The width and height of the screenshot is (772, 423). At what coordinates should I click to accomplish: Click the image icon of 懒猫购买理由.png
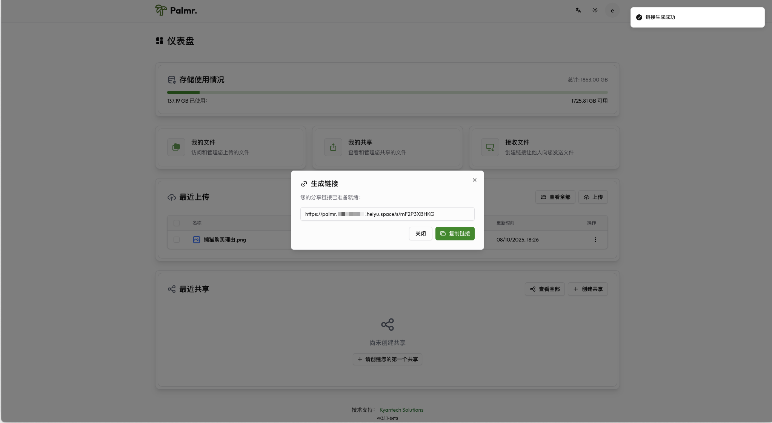[197, 240]
